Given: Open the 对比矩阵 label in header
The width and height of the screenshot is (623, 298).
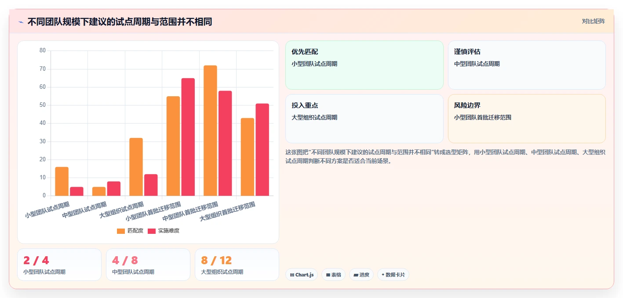Looking at the screenshot, I should tap(594, 21).
